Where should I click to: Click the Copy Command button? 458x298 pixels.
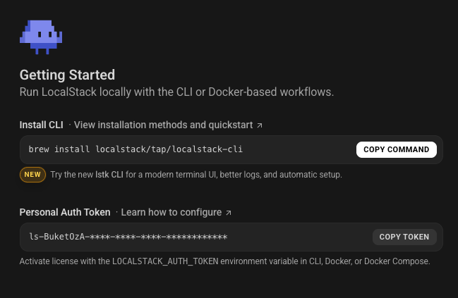coord(397,149)
